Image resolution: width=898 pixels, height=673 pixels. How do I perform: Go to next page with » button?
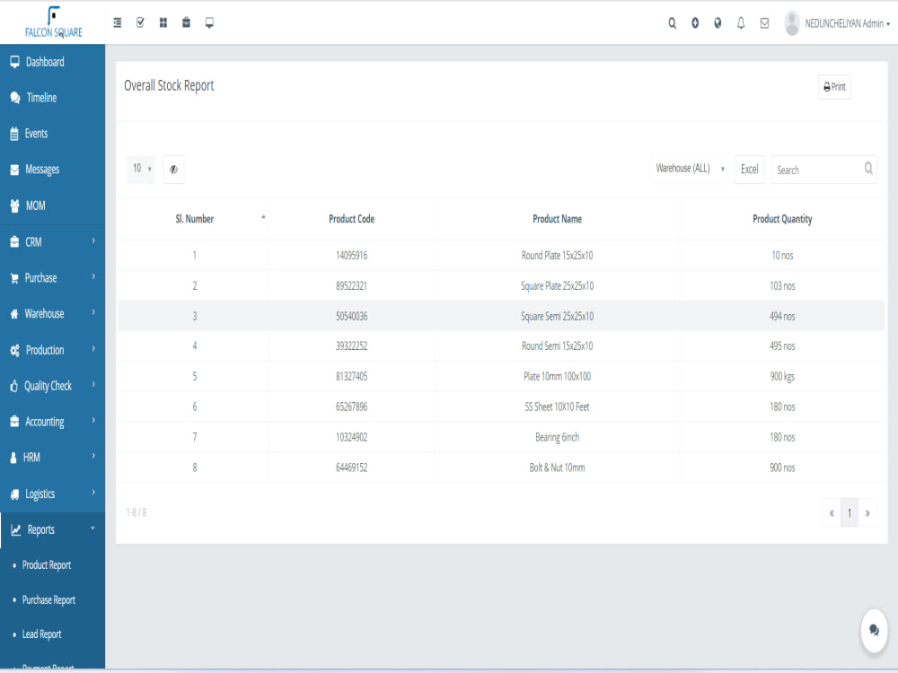coord(867,512)
